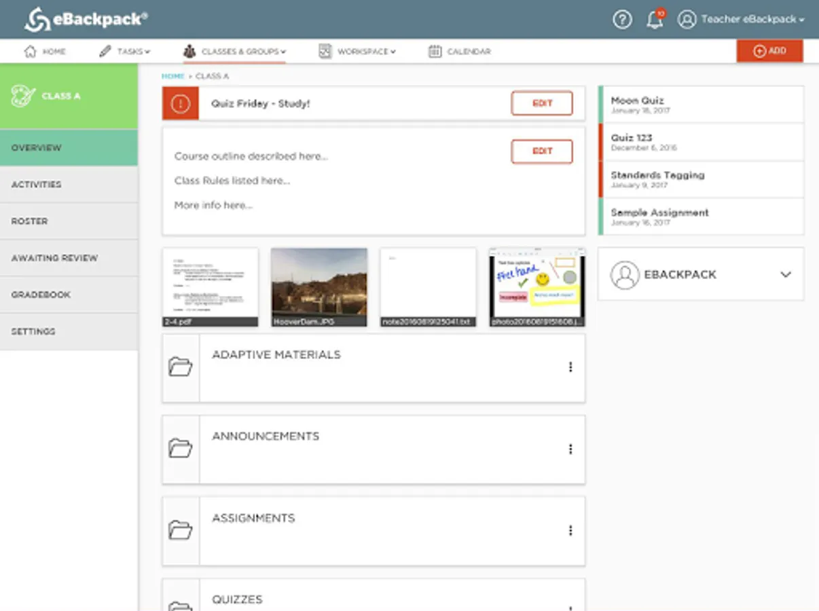Click the Home house icon
Screen dimensions: 819x611
tap(30, 52)
